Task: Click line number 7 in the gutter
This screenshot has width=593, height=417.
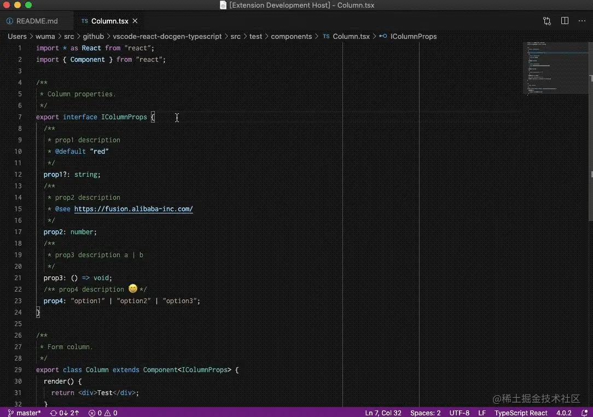Action: [x=20, y=117]
